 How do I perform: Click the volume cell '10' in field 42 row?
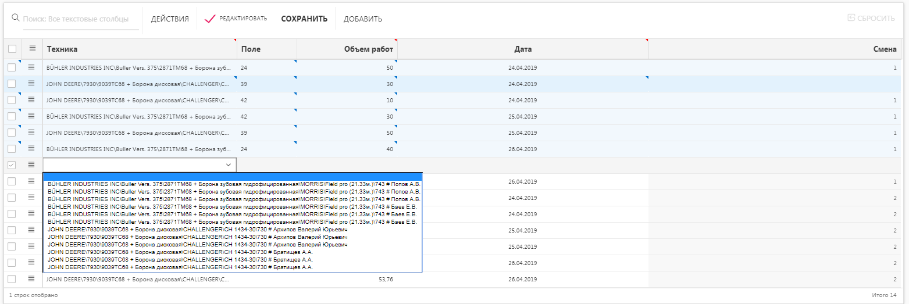click(347, 100)
